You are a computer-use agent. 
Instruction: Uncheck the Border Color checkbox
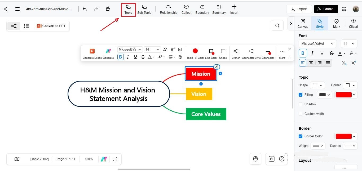301,136
